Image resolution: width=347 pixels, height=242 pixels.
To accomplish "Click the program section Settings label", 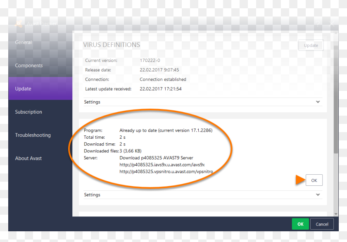I will pos(92,195).
